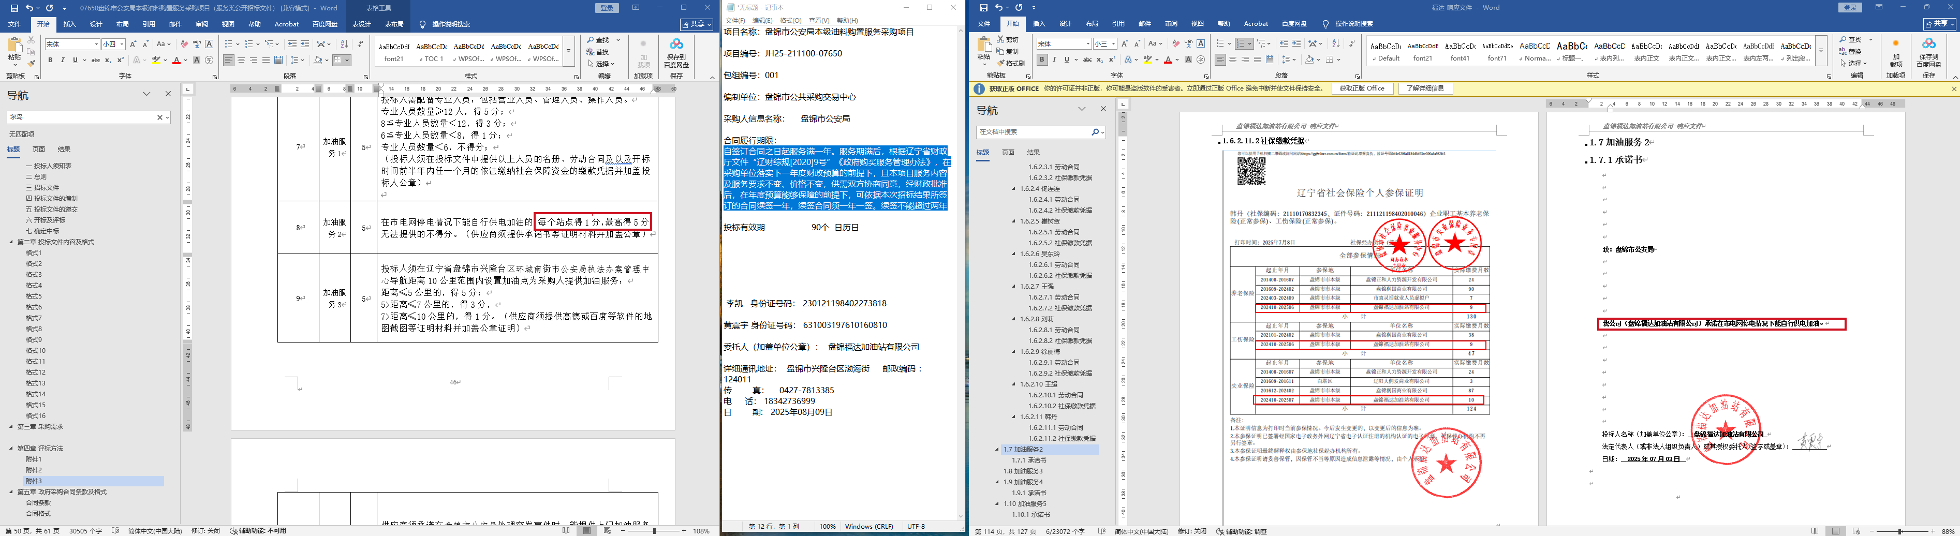Apply the red font color in 招标文件 Word

click(176, 60)
